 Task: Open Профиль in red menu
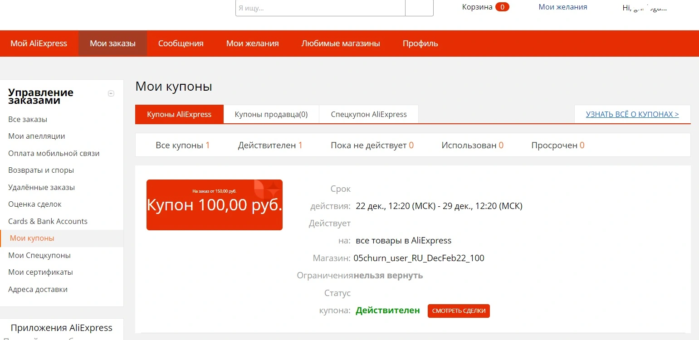[420, 44]
